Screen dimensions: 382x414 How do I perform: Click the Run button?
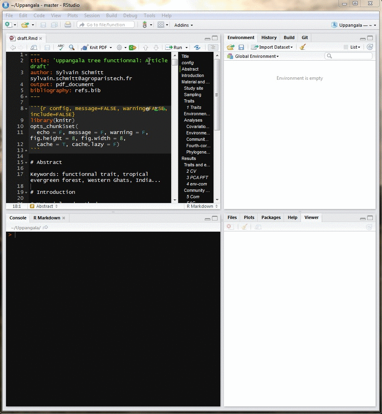[174, 47]
